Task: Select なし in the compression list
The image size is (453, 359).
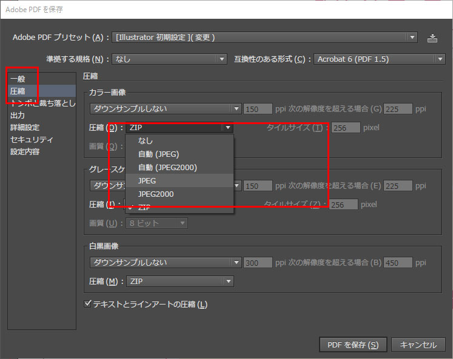Action: pyautogui.click(x=145, y=140)
